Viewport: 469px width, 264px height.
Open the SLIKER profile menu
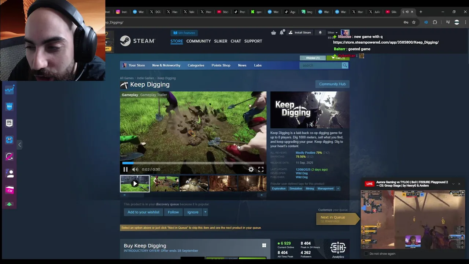[221, 41]
